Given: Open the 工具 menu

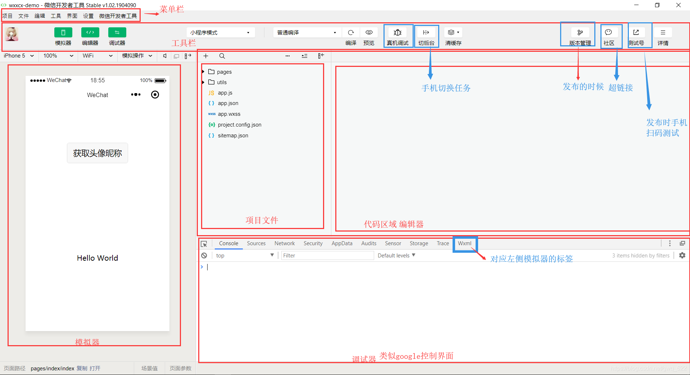Looking at the screenshot, I should tap(56, 16).
